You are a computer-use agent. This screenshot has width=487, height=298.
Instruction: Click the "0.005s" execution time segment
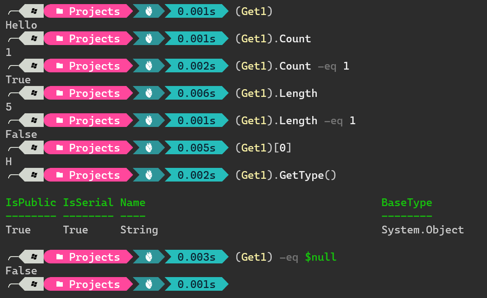pos(196,148)
